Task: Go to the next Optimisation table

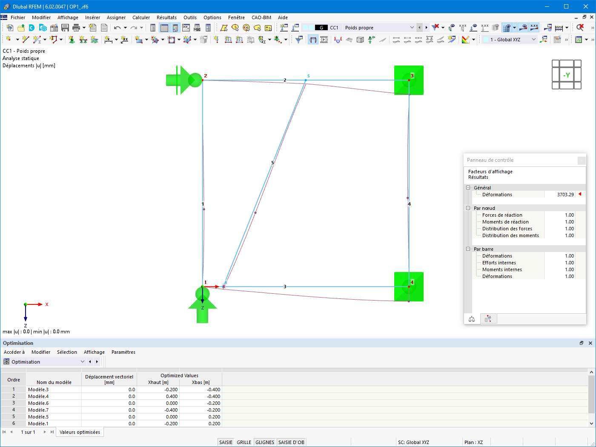Action: (x=97, y=362)
